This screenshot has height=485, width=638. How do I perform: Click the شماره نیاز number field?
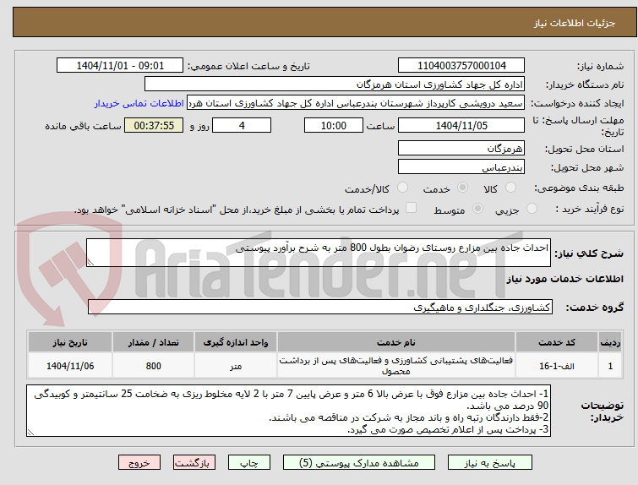[x=461, y=66]
